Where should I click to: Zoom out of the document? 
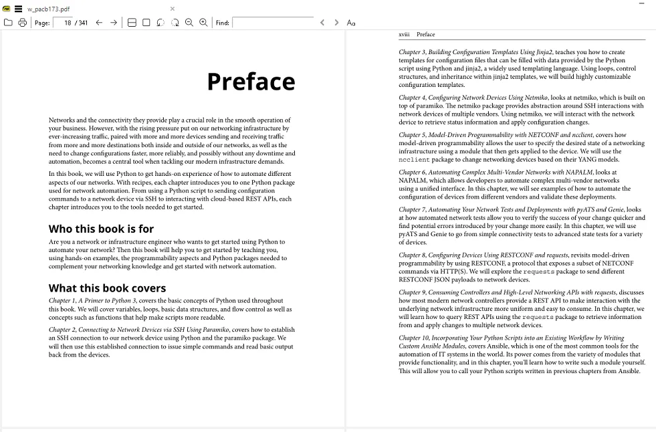[189, 23]
